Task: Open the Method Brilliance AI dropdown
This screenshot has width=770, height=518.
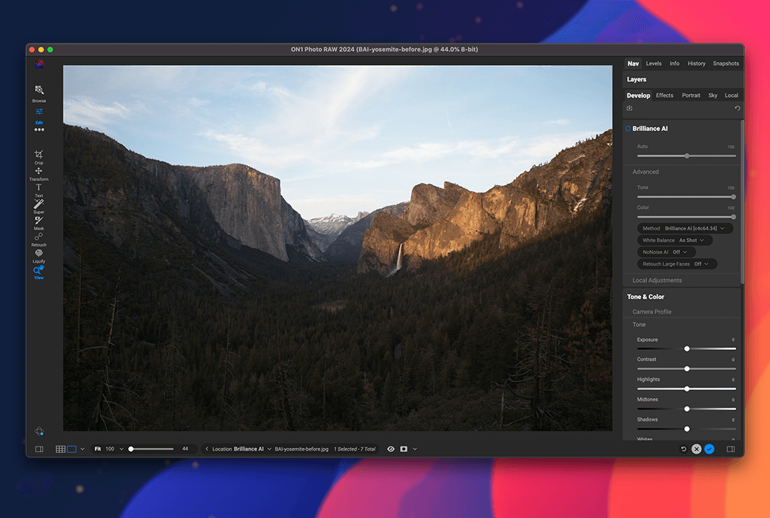Action: [x=685, y=229]
